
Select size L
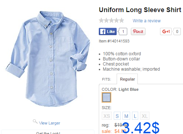tap(135, 116)
